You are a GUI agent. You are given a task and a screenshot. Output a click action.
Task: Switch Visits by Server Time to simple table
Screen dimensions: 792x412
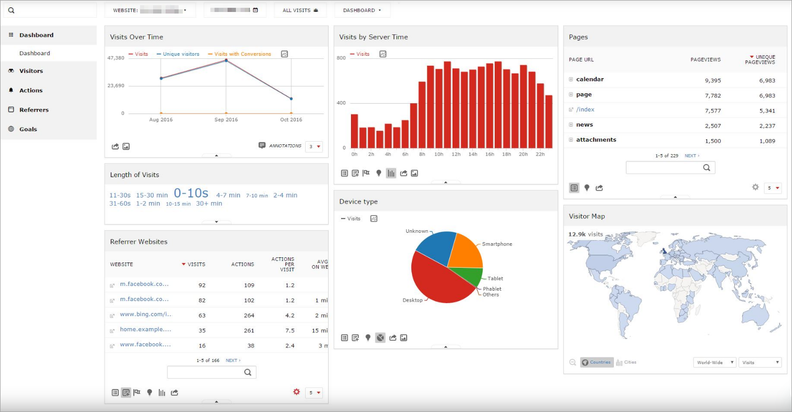[344, 173]
